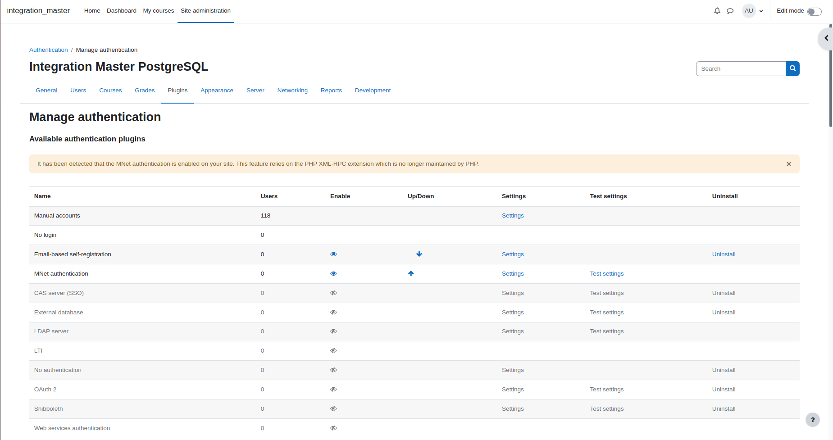Click the page vertical scrollbar

(830, 77)
